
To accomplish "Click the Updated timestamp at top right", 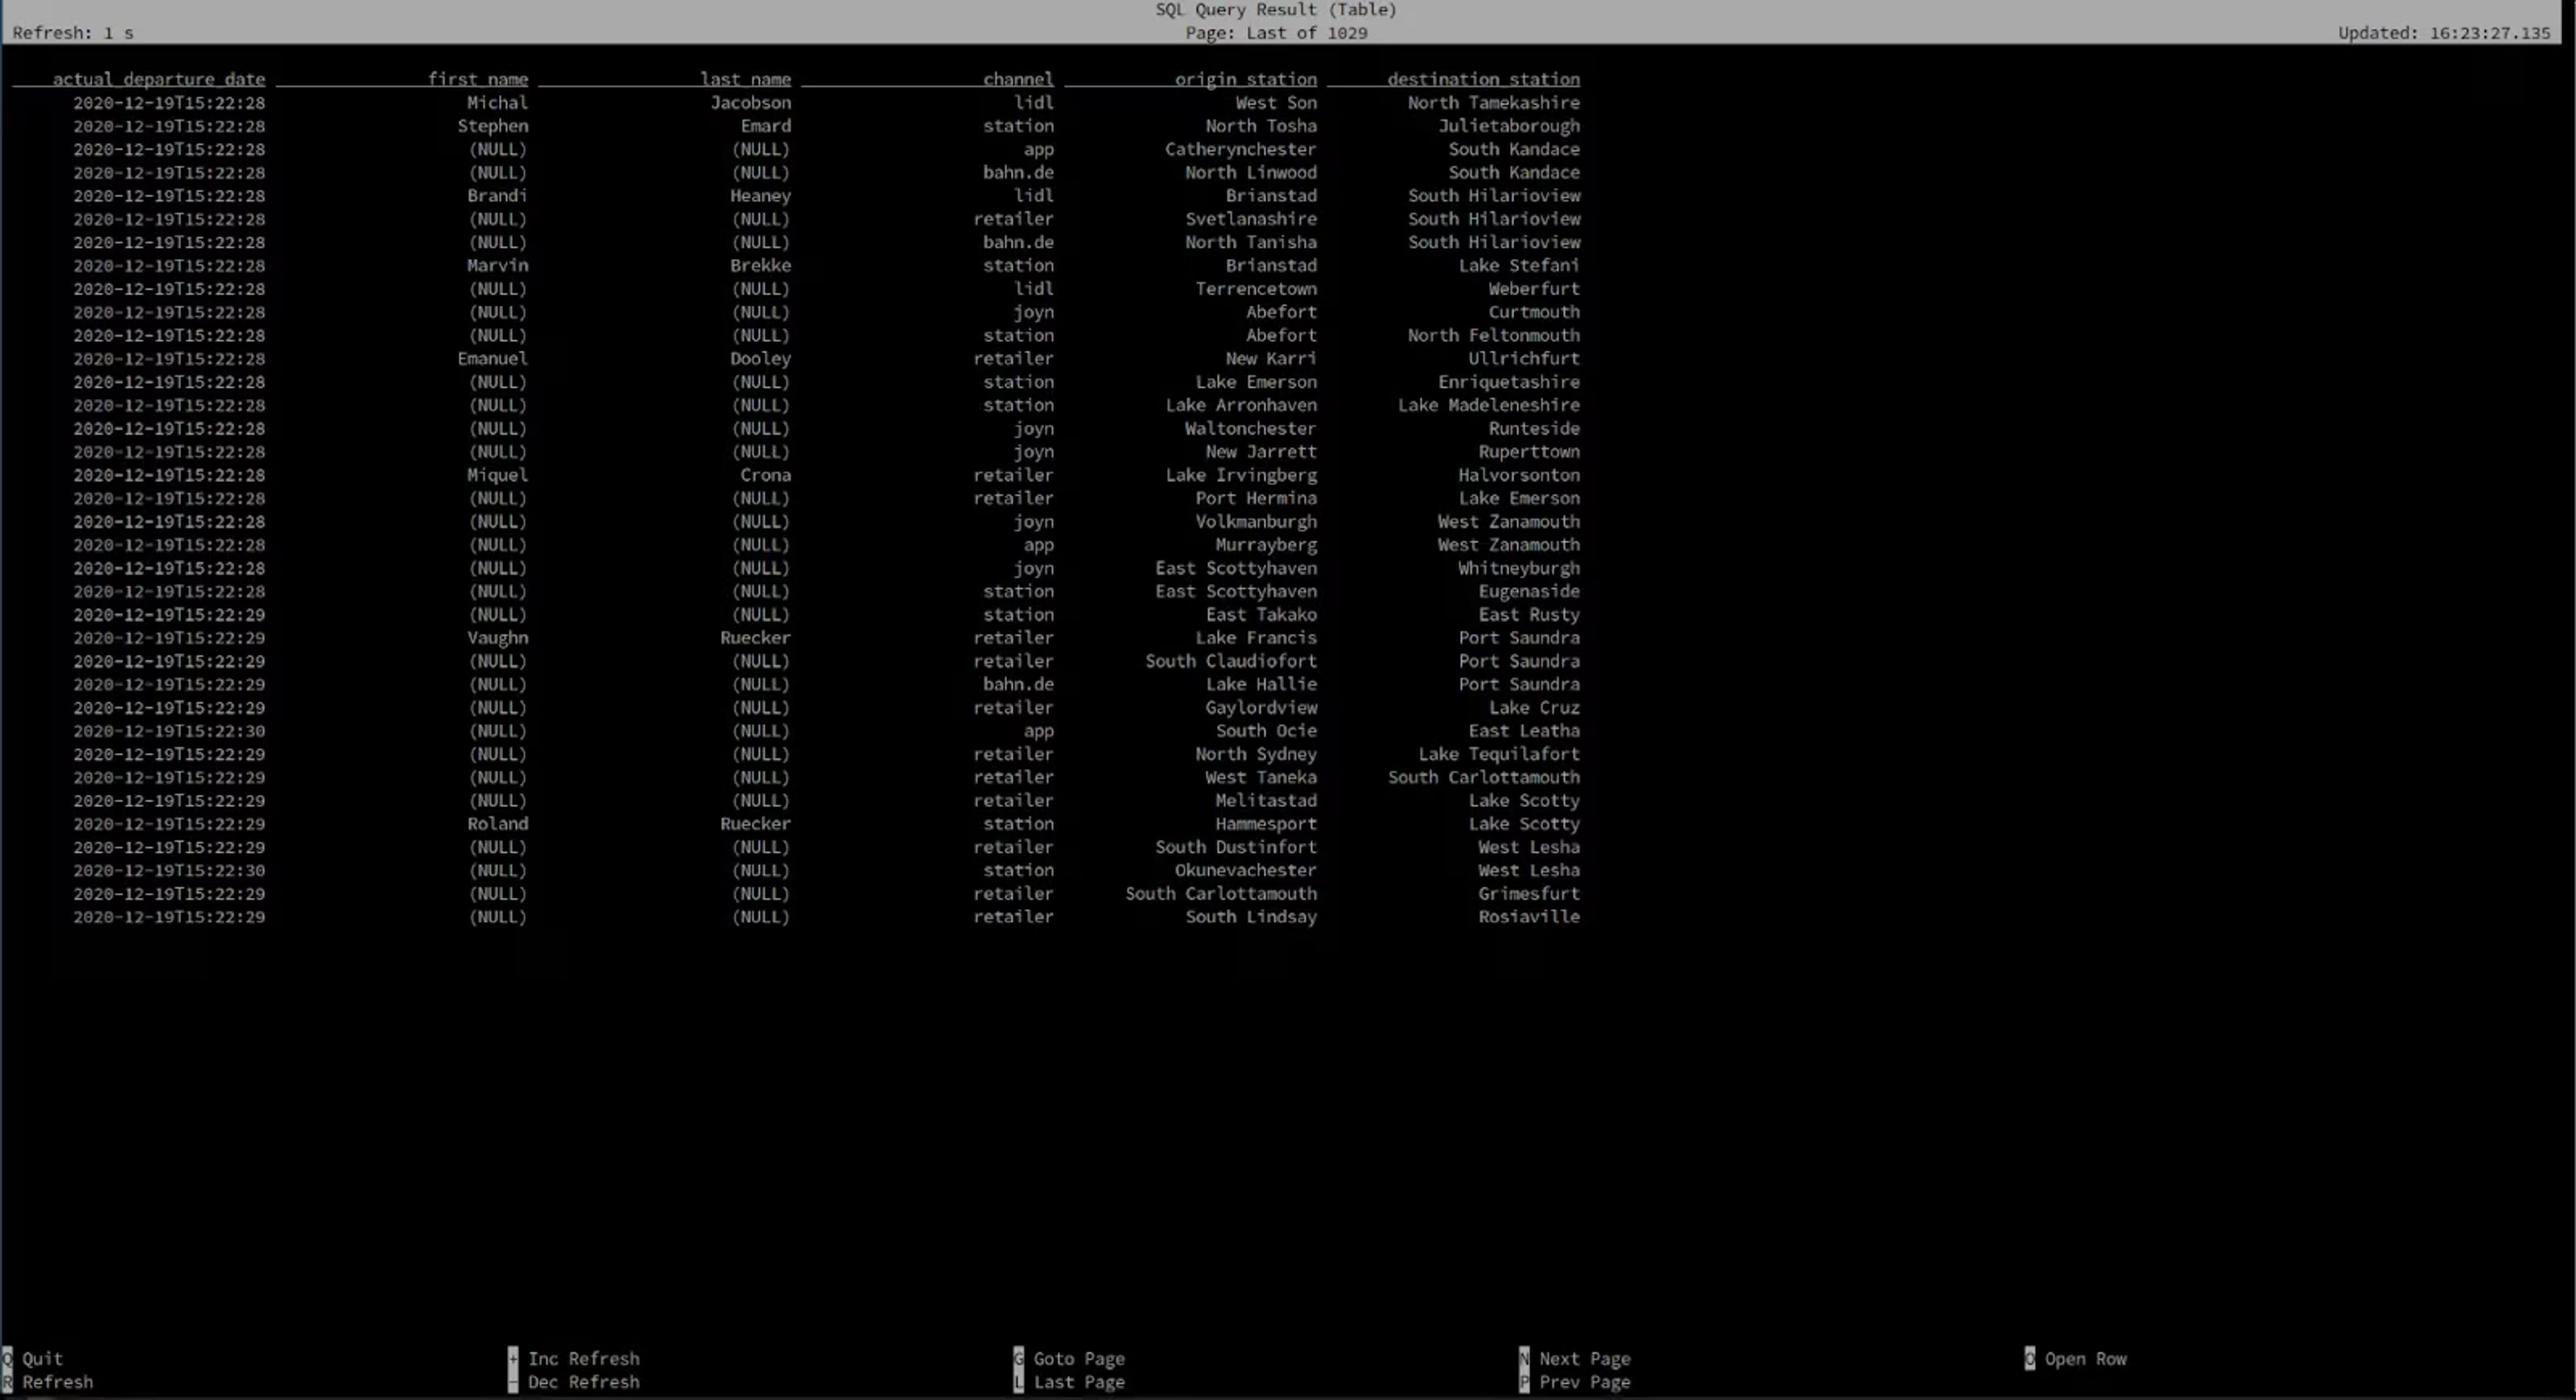I will click(x=2444, y=33).
